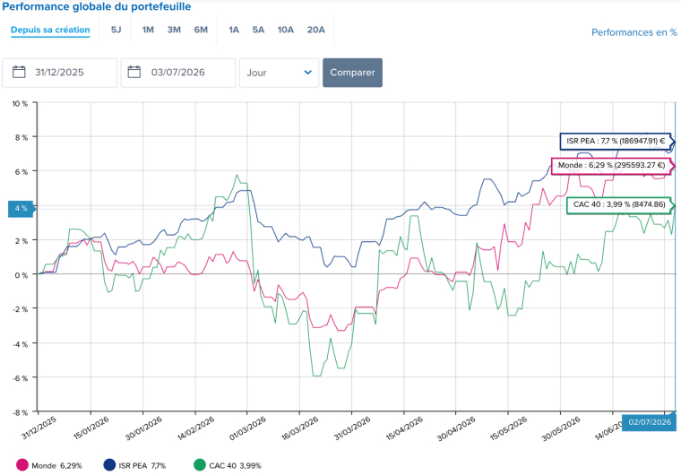Switch to the 5J period
This screenshot has height=476, width=681.
(116, 30)
